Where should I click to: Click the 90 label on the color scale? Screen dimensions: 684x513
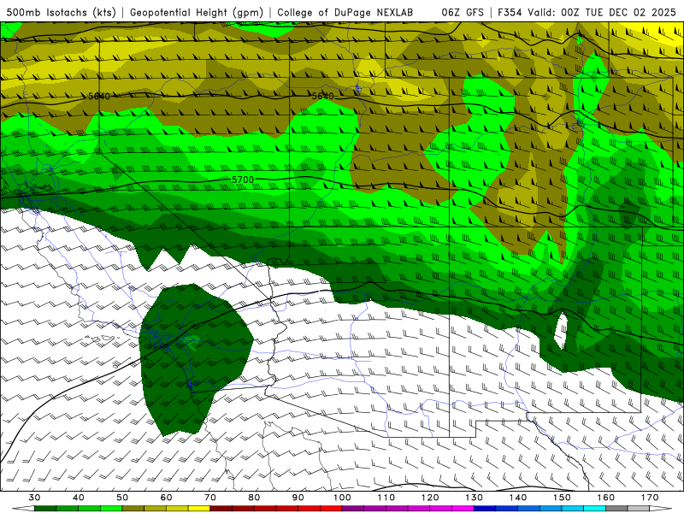[298, 498]
